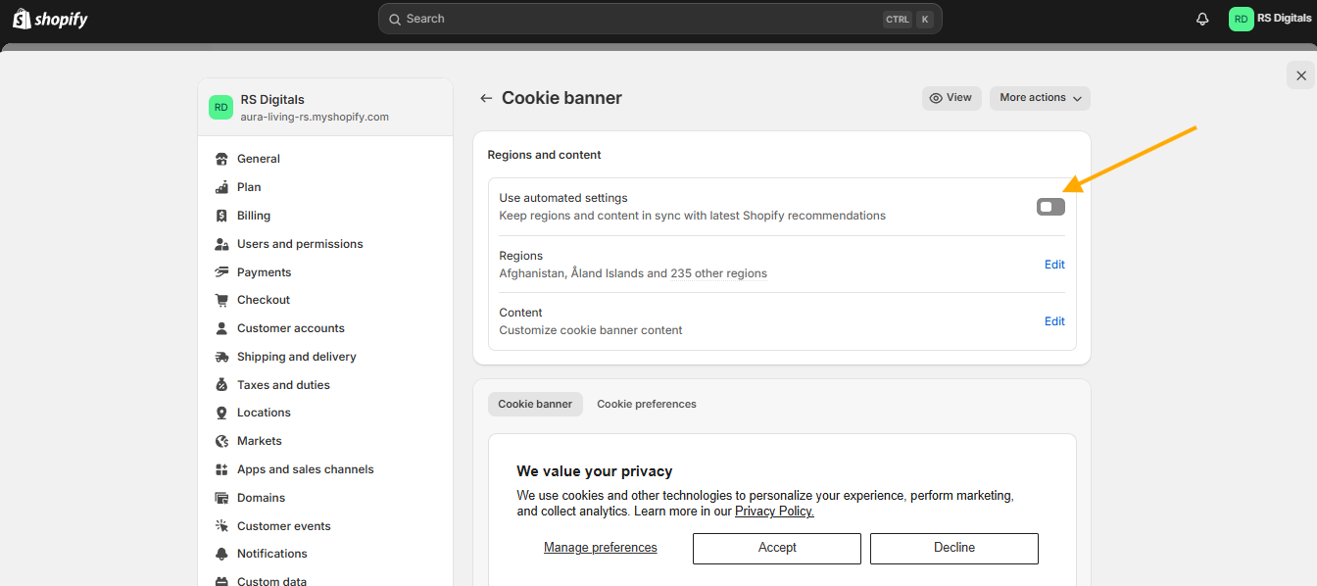Switch to Cookie banner tab
This screenshot has height=586, width=1317.
pos(535,404)
